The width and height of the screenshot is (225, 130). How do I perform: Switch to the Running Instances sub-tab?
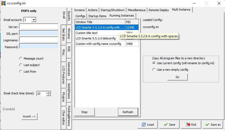(122, 16)
